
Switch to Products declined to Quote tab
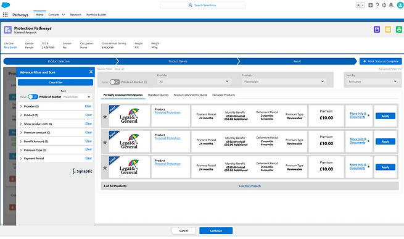tap(191, 95)
